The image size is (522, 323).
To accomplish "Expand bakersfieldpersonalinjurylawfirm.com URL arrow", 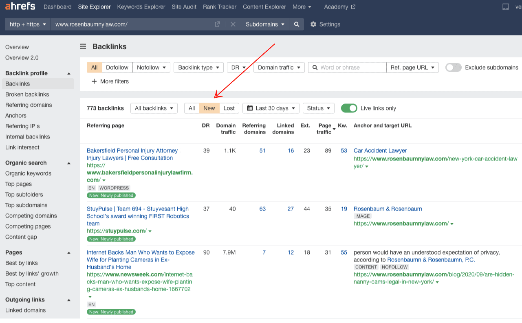I will [x=104, y=180].
